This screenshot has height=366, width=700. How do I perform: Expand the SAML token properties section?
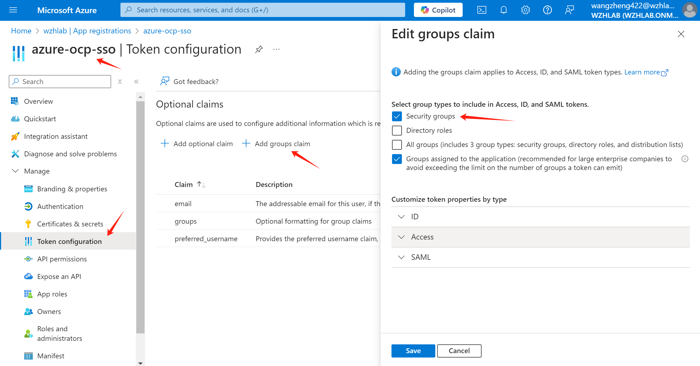401,257
